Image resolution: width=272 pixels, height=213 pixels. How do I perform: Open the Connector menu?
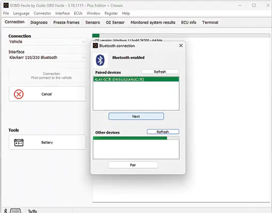(42, 13)
